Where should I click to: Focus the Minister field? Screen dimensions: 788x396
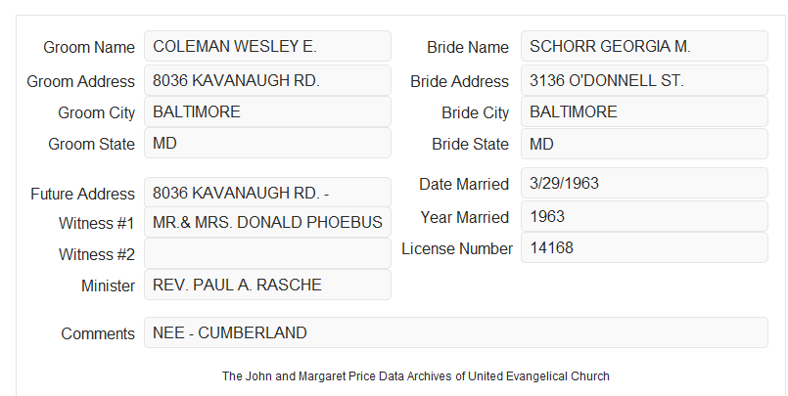[x=267, y=285]
